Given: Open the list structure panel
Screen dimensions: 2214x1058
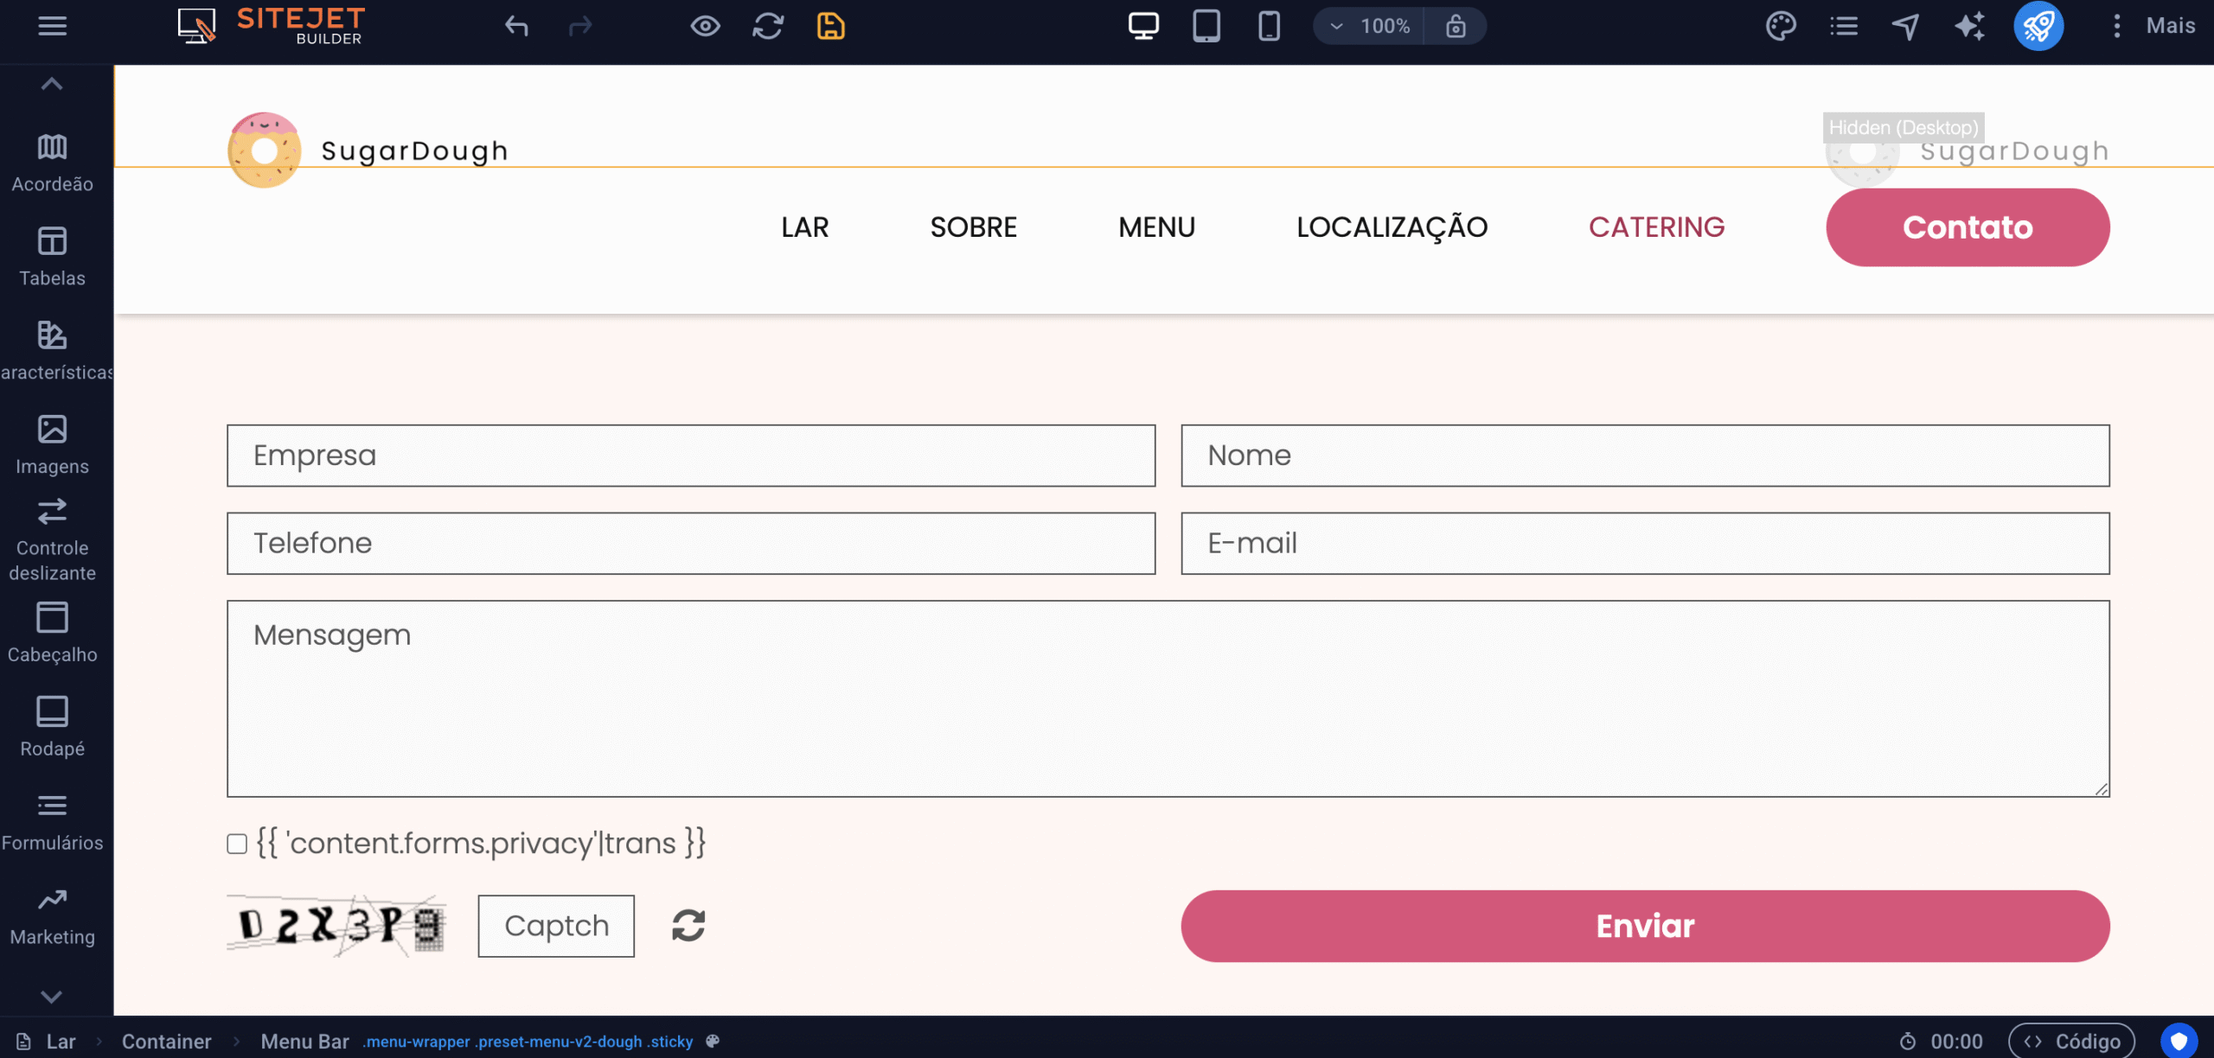Looking at the screenshot, I should click(1844, 26).
